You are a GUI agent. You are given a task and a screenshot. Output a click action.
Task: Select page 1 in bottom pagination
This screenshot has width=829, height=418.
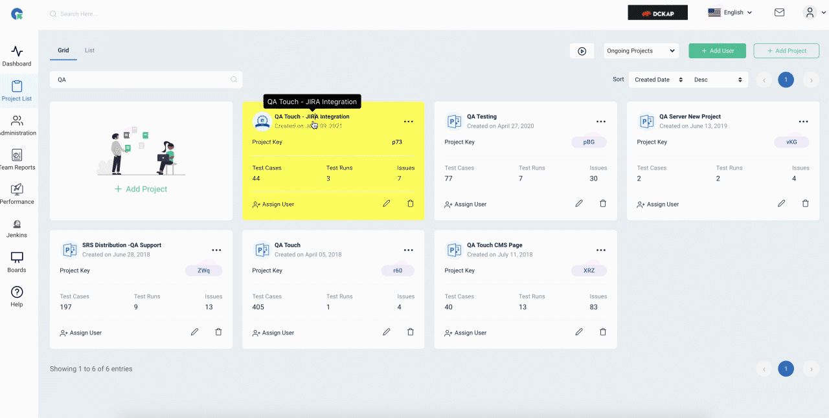pos(786,369)
